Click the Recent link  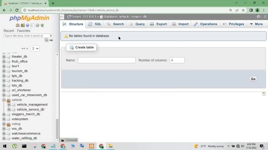point(9,31)
